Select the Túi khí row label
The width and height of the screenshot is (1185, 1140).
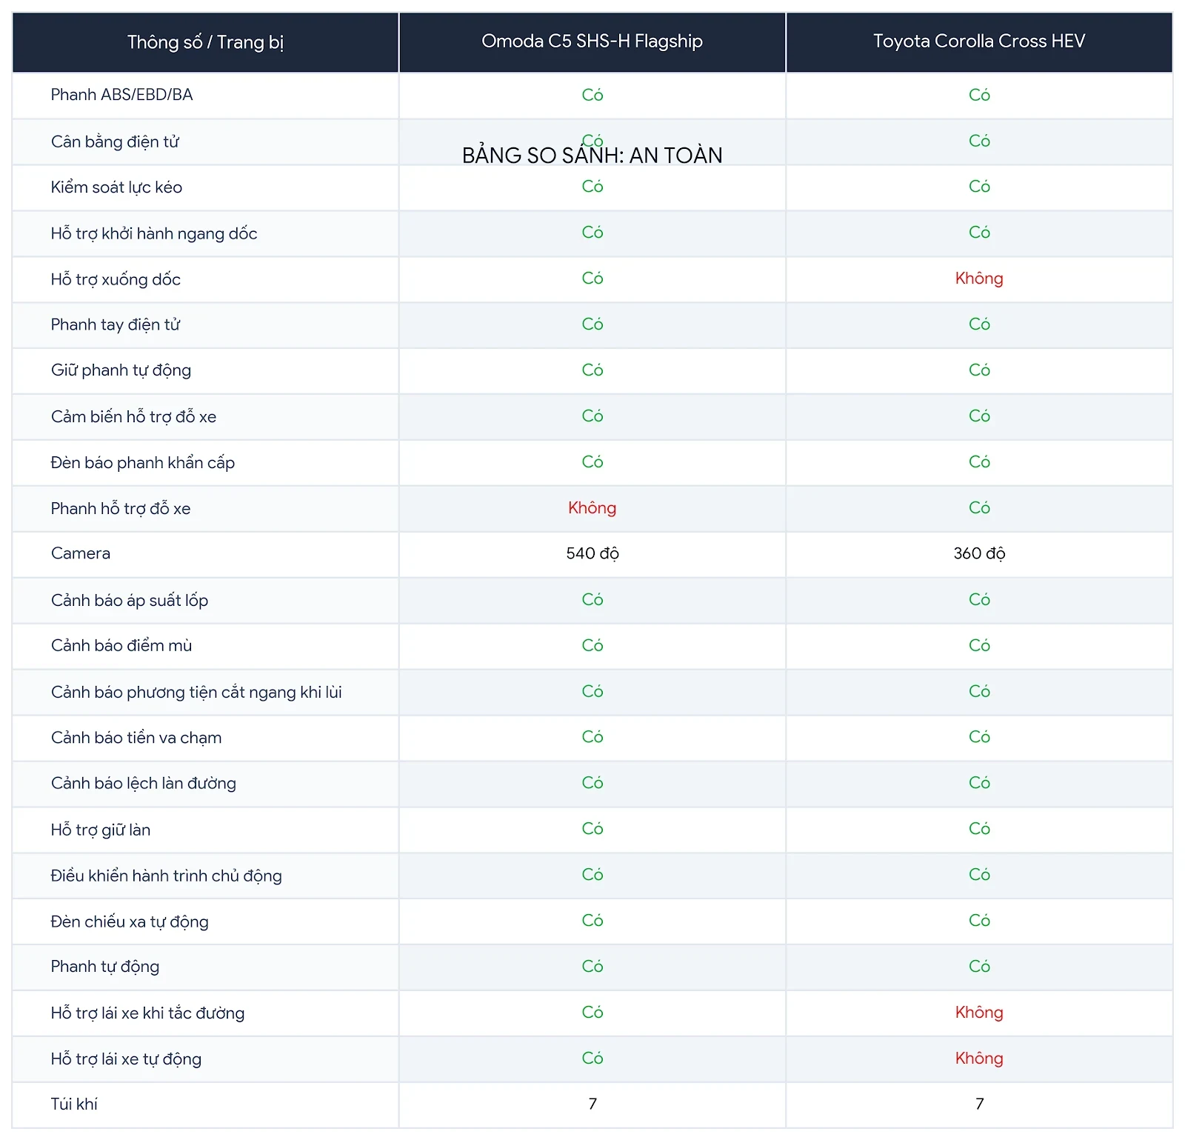coord(74,1104)
